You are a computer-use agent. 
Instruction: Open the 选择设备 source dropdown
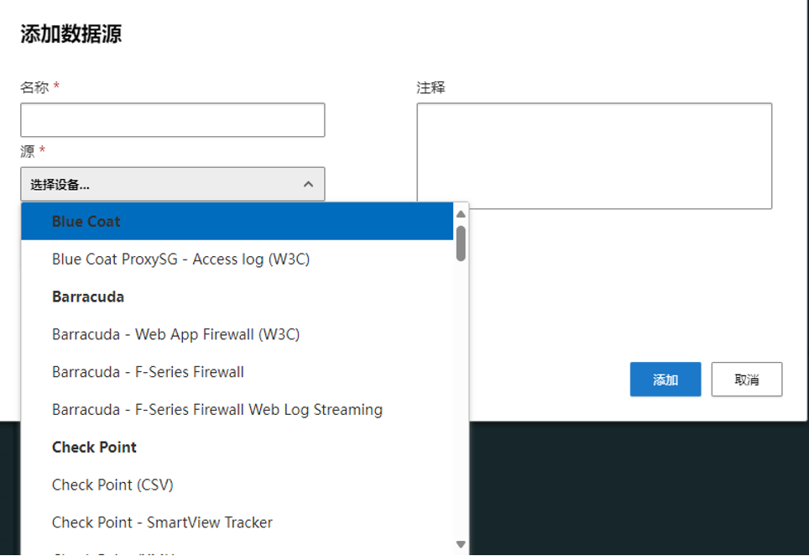tap(172, 184)
